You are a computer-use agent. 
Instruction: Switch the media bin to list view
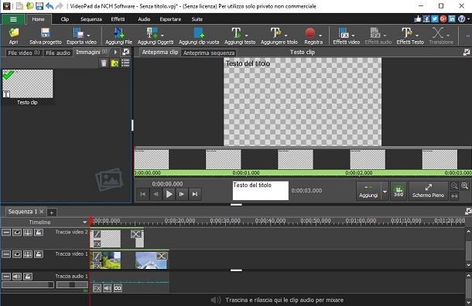click(125, 63)
